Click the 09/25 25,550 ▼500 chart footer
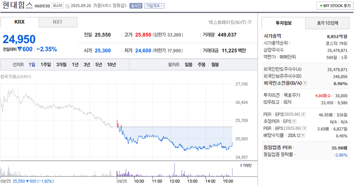 coord(27,181)
